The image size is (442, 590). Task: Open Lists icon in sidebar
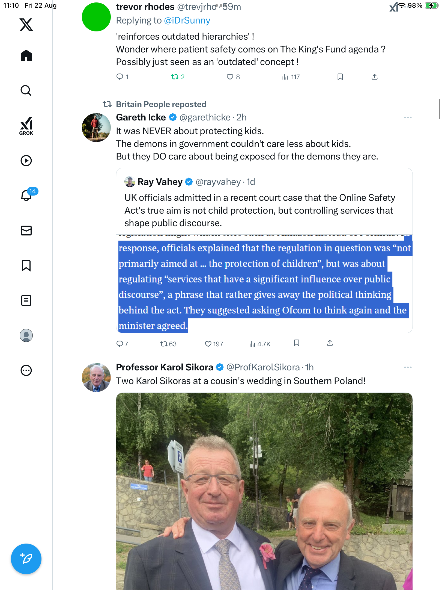26,300
